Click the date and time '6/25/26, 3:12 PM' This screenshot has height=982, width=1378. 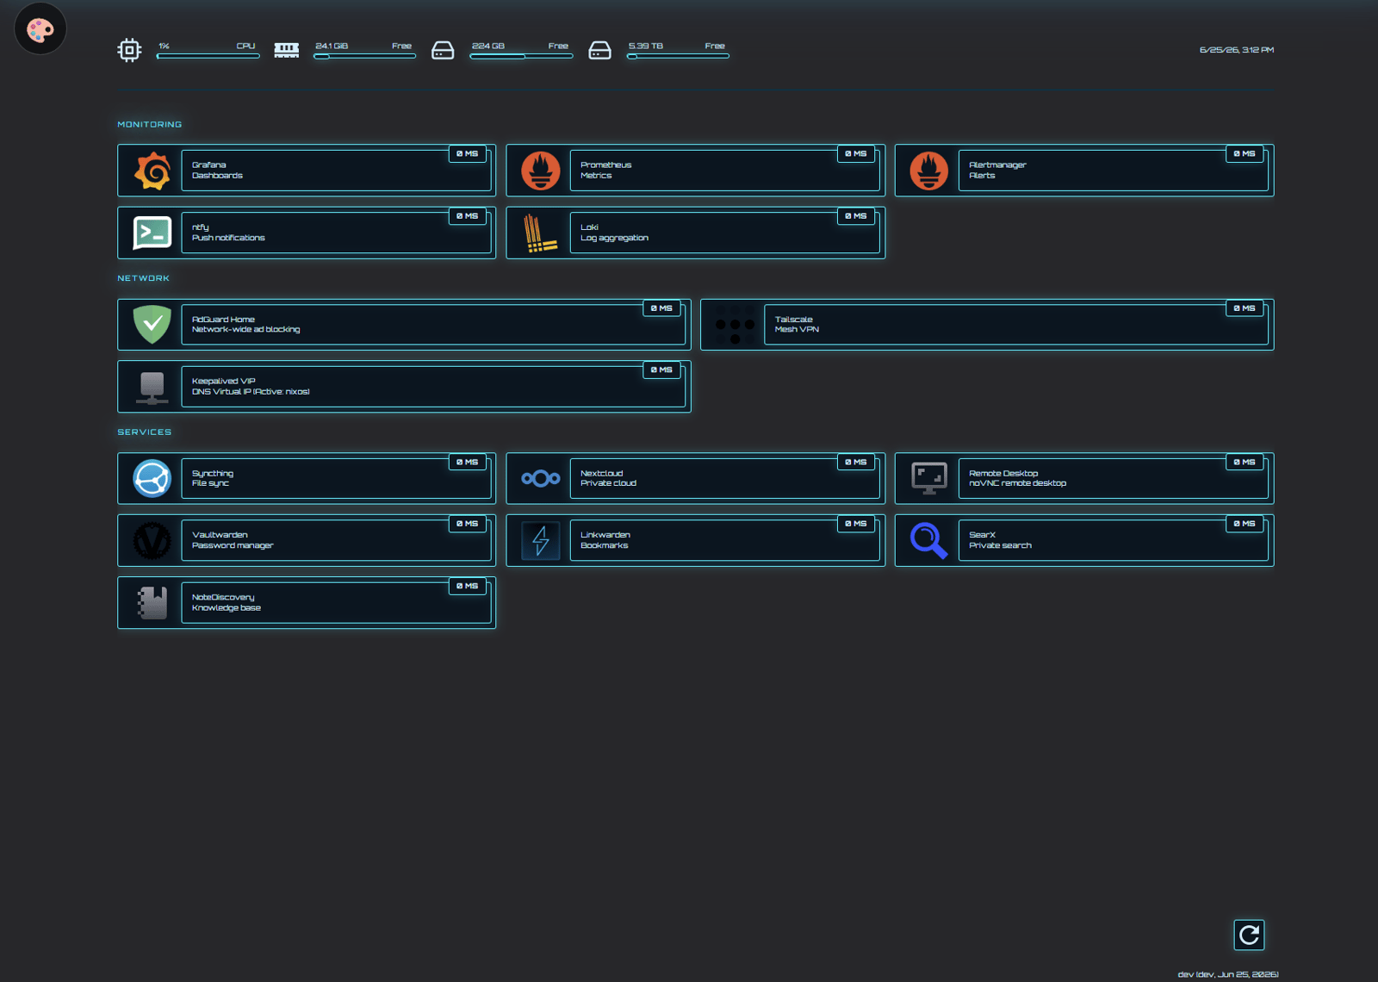(x=1237, y=50)
